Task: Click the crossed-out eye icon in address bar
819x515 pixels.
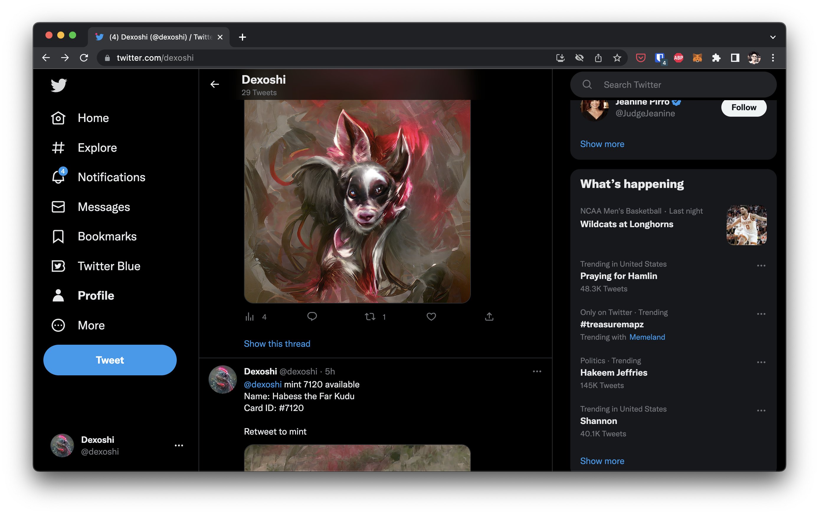Action: tap(579, 58)
